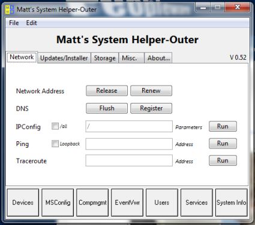Open the About... tab

coord(158,58)
